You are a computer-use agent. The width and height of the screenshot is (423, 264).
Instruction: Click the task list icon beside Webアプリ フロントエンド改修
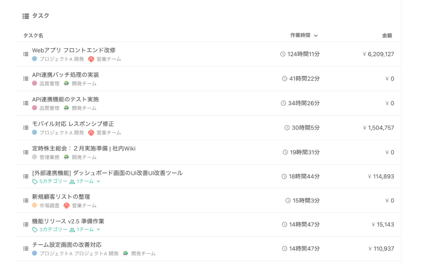coord(25,54)
